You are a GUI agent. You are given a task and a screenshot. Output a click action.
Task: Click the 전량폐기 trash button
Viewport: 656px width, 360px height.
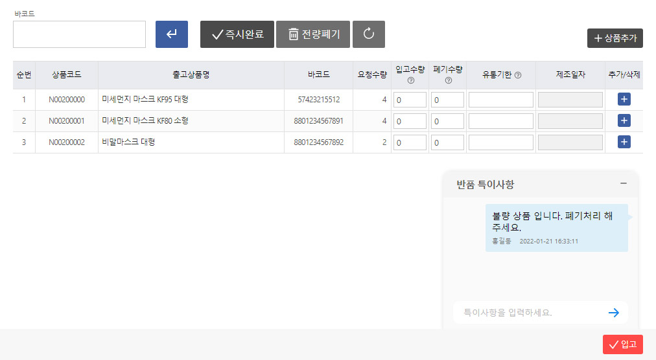[x=313, y=34]
